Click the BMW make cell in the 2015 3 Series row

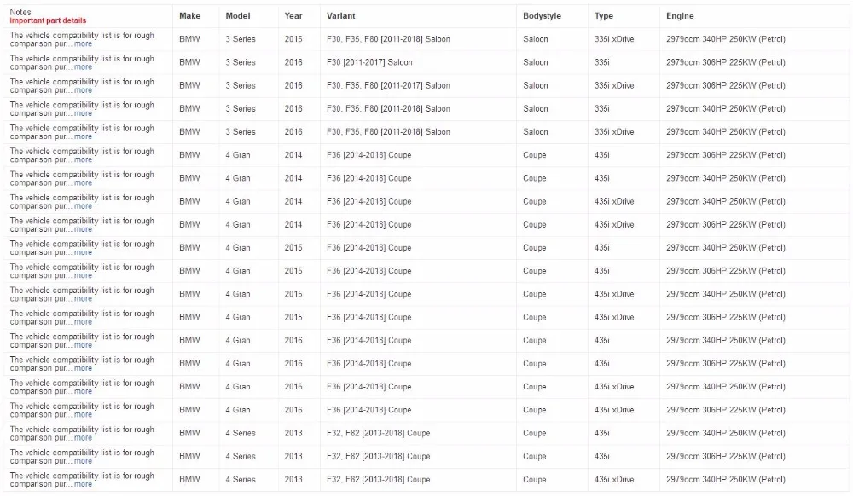[190, 39]
